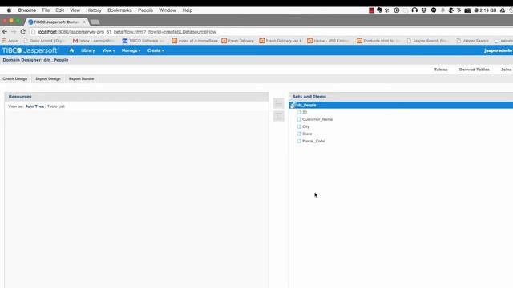Open the View dropdown in Jaspersoft navbar
Image resolution: width=513 pixels, height=288 pixels.
click(108, 50)
